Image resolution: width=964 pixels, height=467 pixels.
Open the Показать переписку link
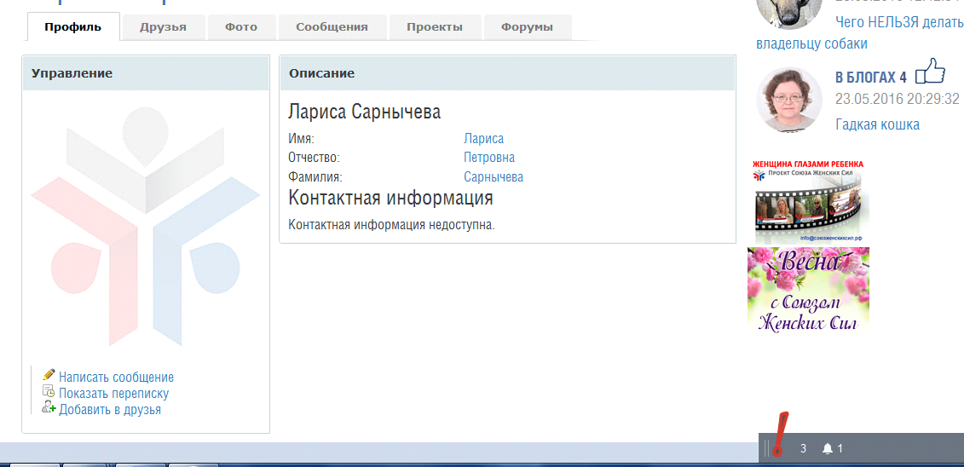[x=113, y=393]
